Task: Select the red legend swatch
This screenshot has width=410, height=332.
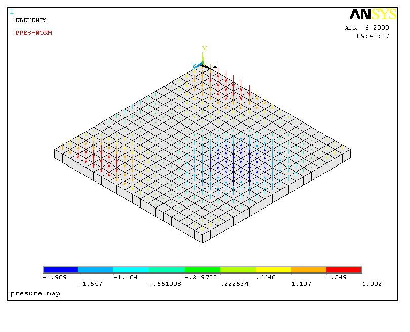Action: [344, 270]
